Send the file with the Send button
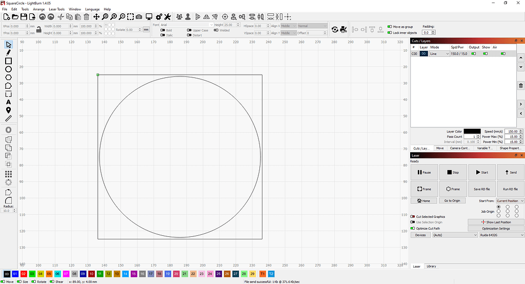This screenshot has width=525, height=284. tap(511, 172)
